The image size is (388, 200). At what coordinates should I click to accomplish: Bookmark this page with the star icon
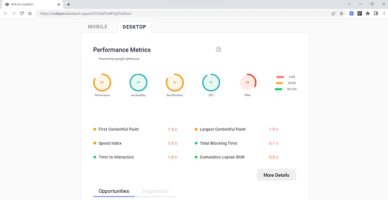point(341,14)
